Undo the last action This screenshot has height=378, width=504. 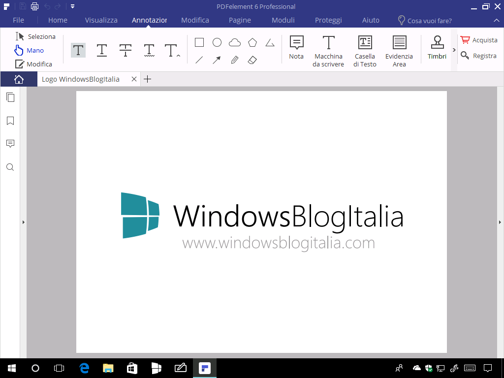click(x=47, y=6)
